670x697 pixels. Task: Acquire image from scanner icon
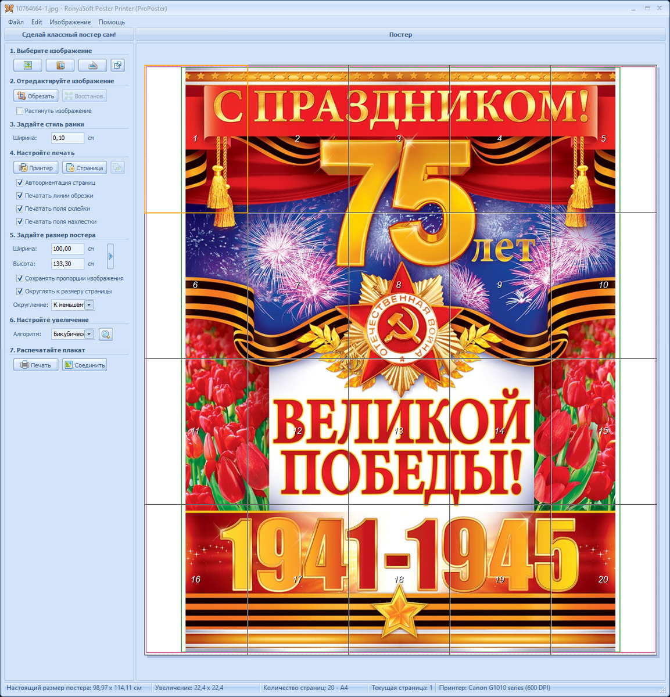tap(93, 65)
